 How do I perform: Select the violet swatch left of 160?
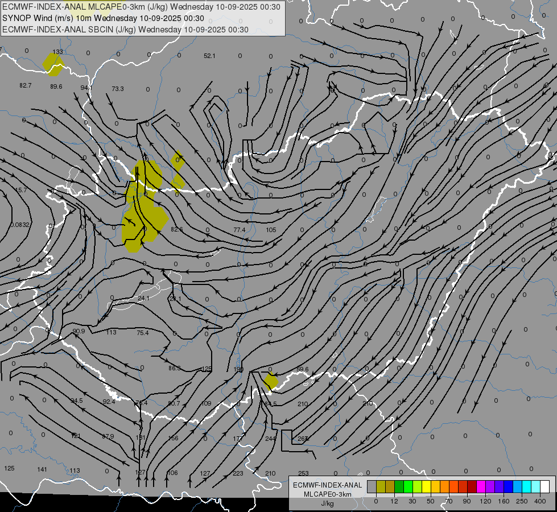pyautogui.click(x=500, y=486)
